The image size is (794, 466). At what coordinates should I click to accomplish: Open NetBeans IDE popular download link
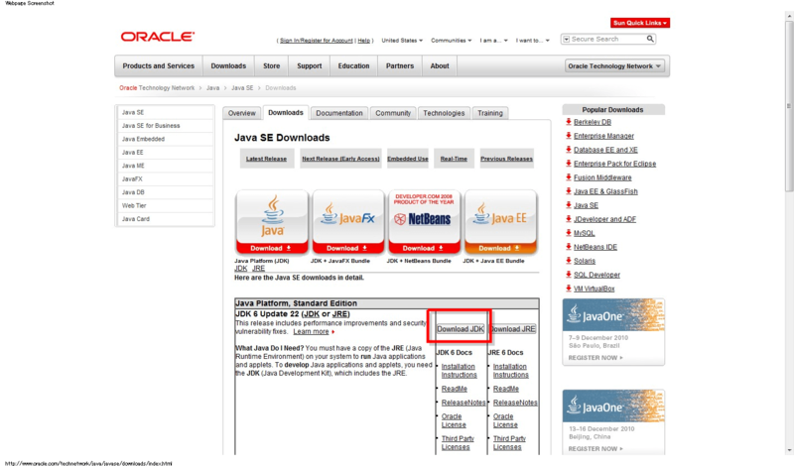pyautogui.click(x=595, y=247)
